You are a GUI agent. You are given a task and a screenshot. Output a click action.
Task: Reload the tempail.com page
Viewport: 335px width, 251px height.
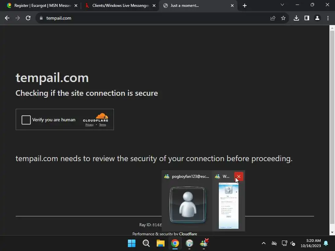[x=28, y=18]
